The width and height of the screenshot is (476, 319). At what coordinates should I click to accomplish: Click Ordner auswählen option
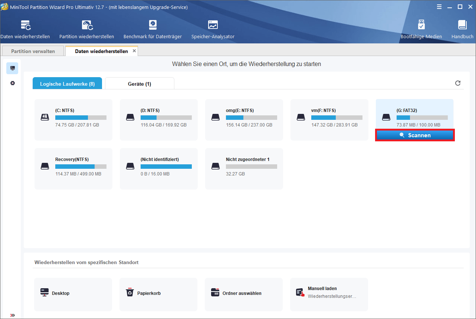point(244,293)
